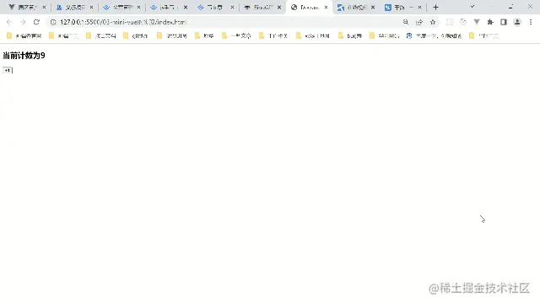Close the Document tab
This screenshot has height=304, width=540.
[327, 8]
